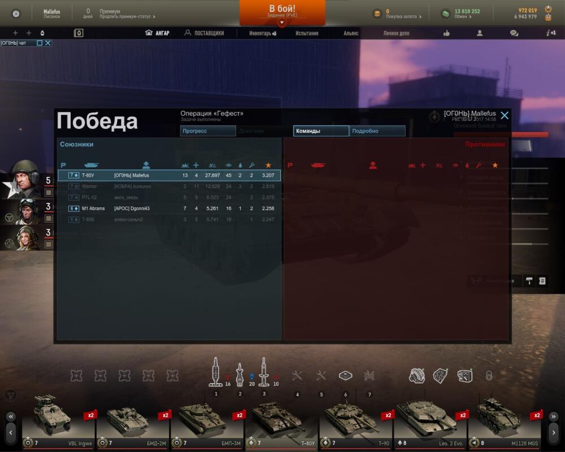This screenshot has width=565, height=452.
Task: Click the gold coins icon
Action: 377,14
